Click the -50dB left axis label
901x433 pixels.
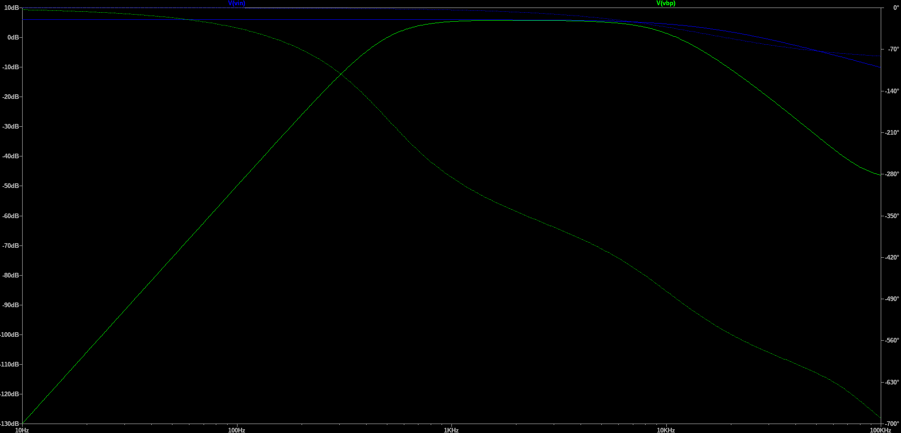[11, 186]
